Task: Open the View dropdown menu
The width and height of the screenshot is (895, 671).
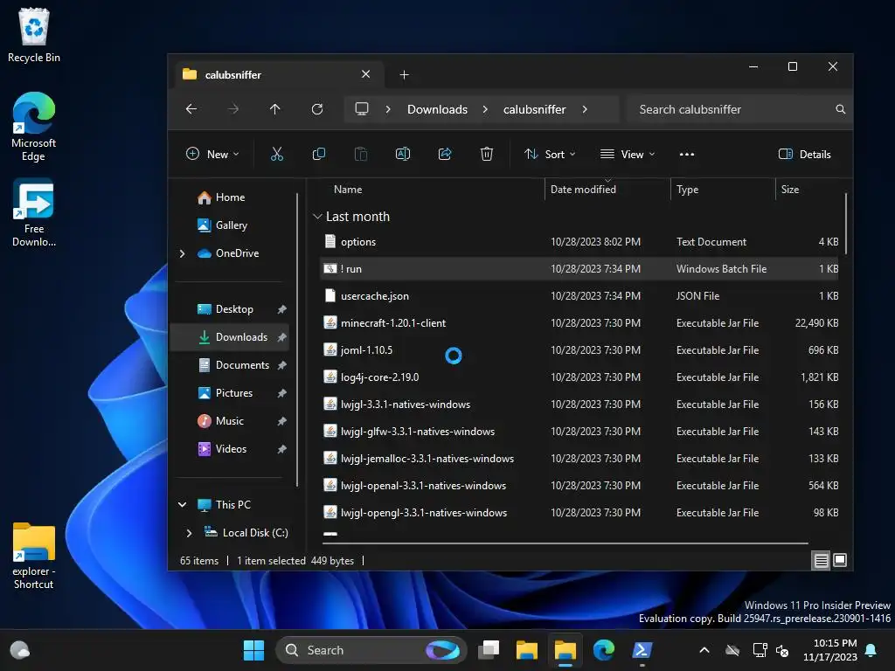Action: [x=627, y=154]
